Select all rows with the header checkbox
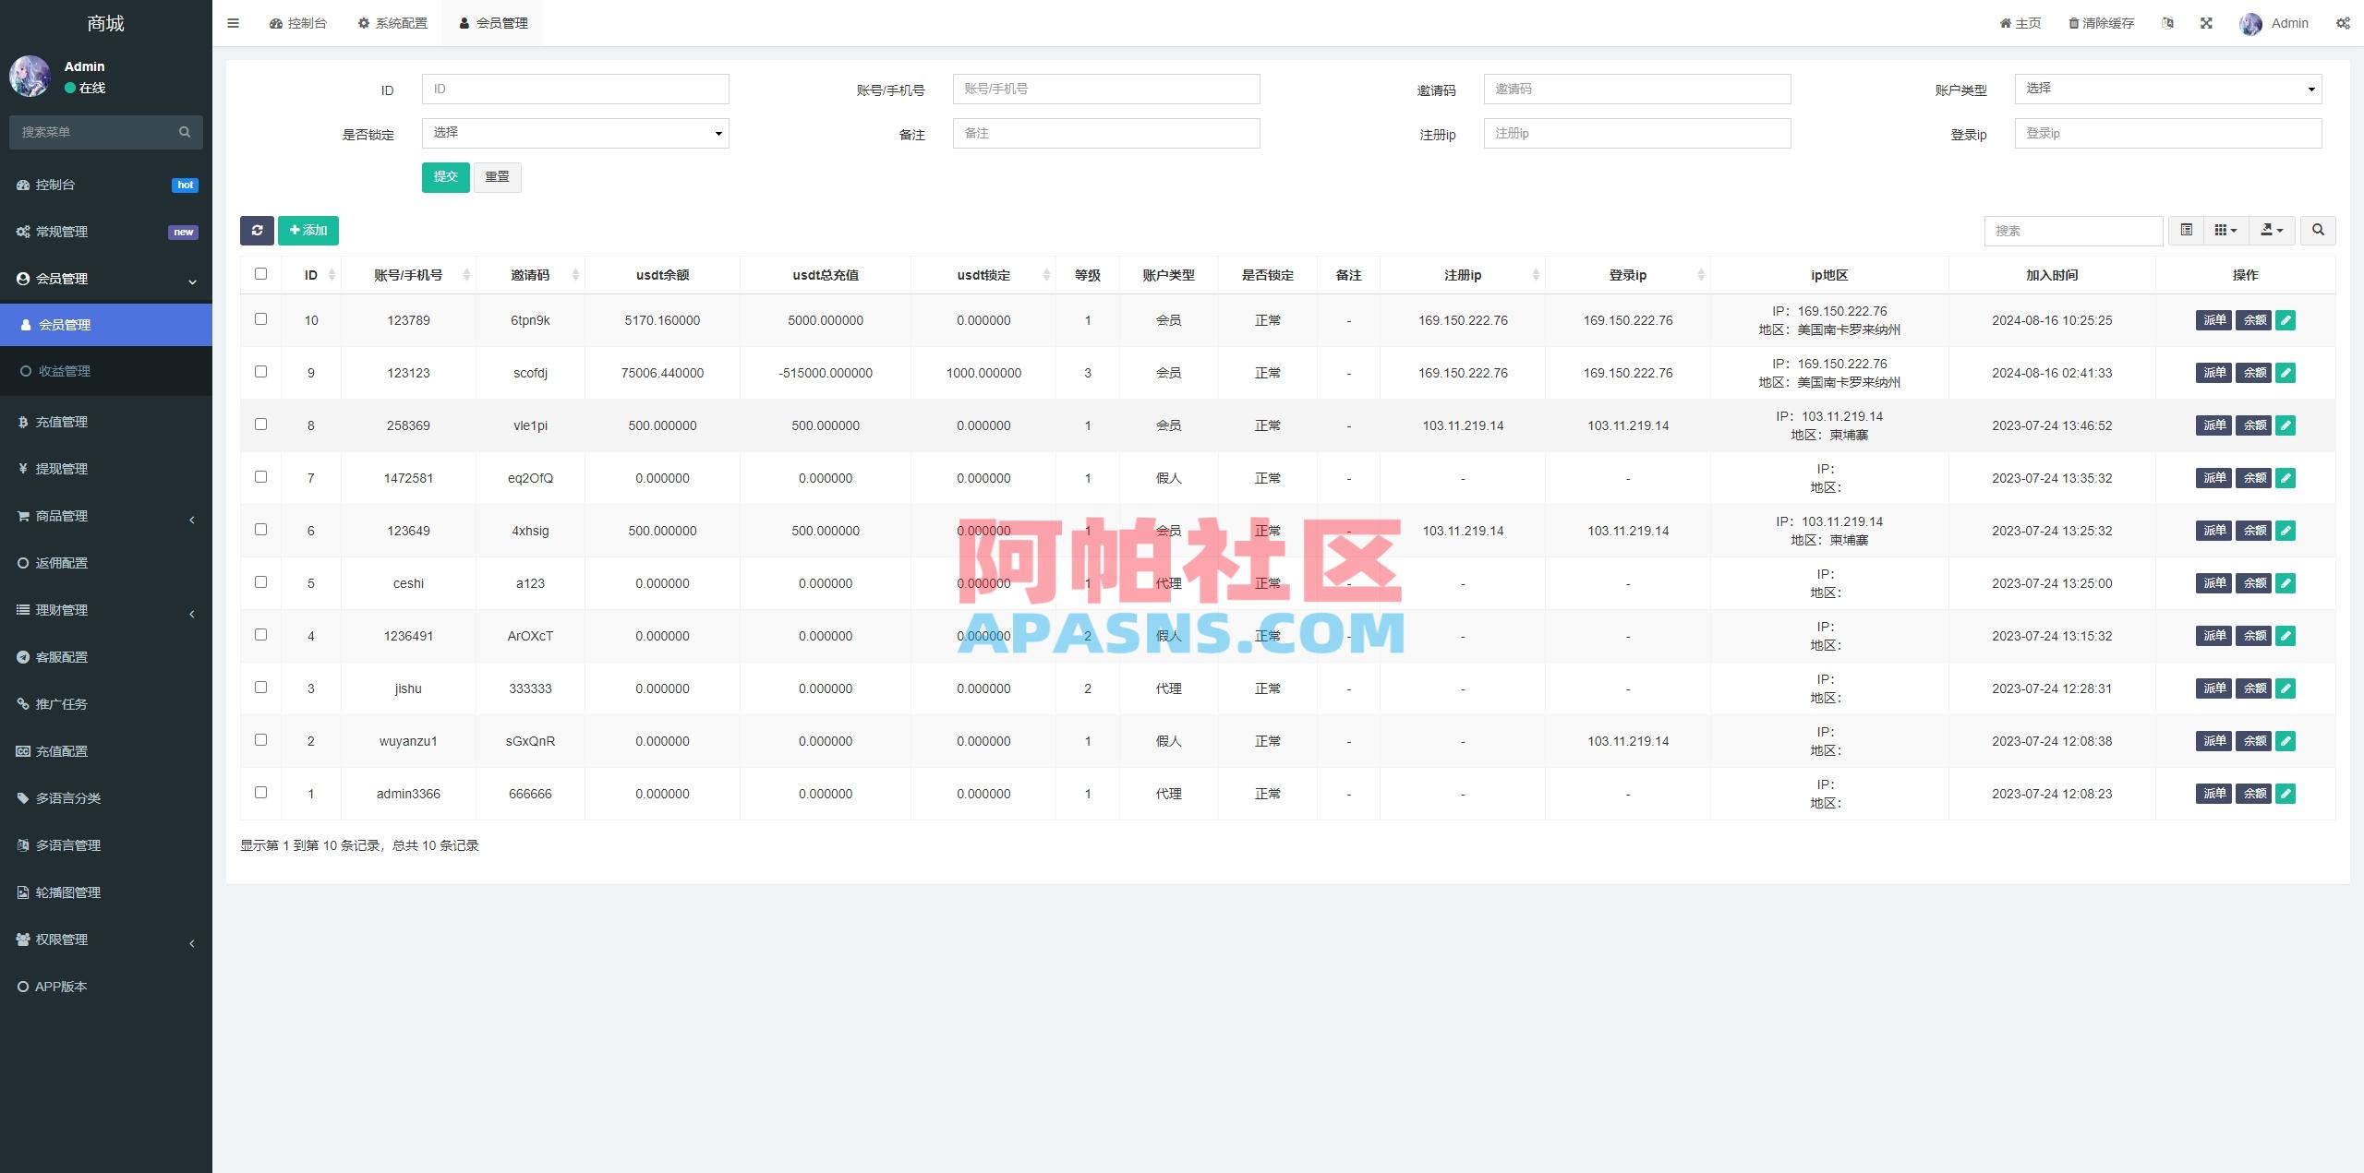 [x=261, y=273]
